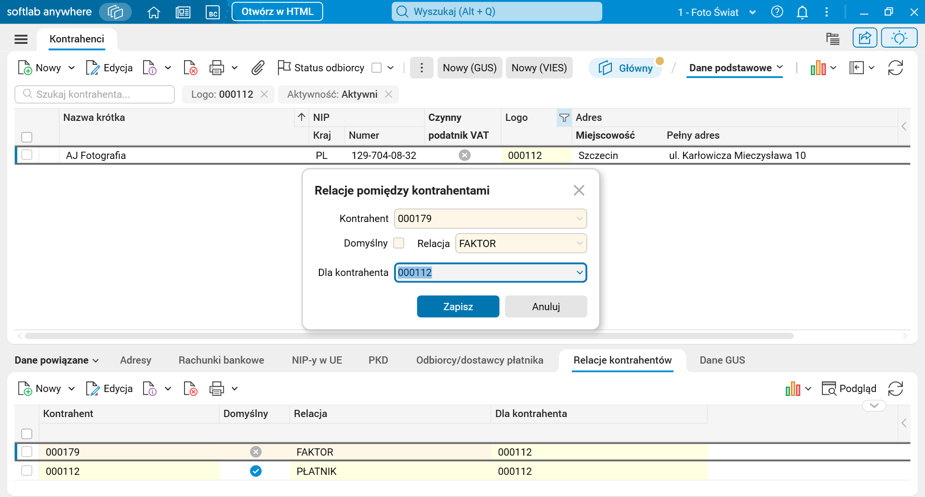Refresh the contractors list
Screen dimensions: 925x497
point(896,68)
